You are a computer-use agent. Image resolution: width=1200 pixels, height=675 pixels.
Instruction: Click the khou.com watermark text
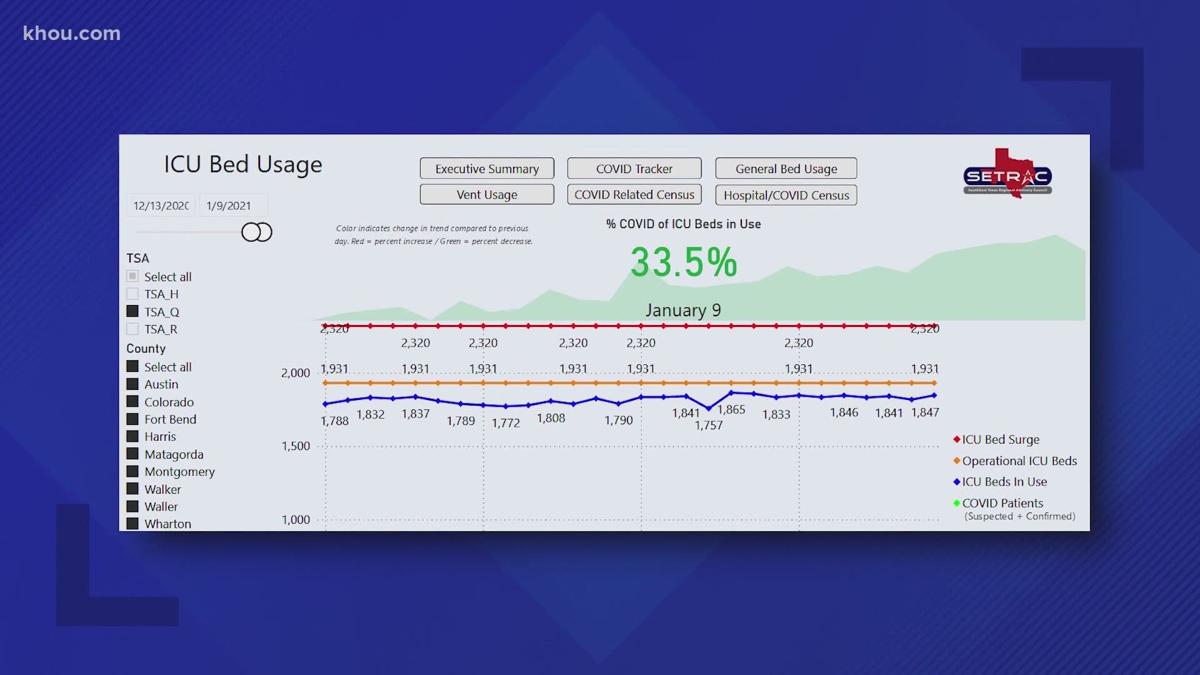click(71, 33)
